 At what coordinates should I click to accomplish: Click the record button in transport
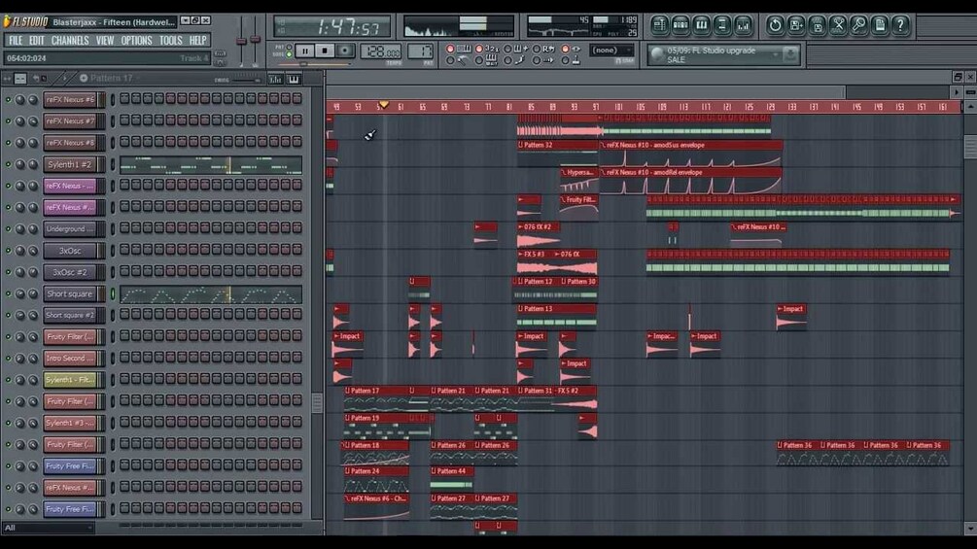[x=344, y=51]
